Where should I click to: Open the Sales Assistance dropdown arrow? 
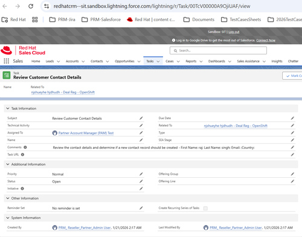point(264,62)
